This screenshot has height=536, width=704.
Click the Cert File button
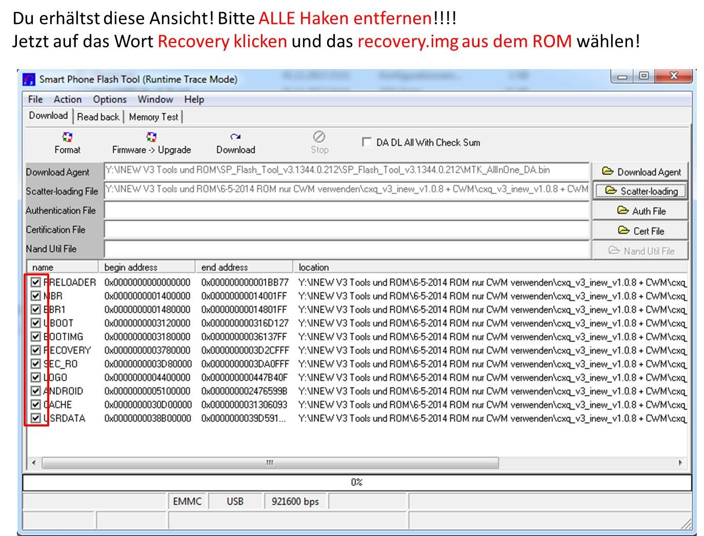[641, 231]
